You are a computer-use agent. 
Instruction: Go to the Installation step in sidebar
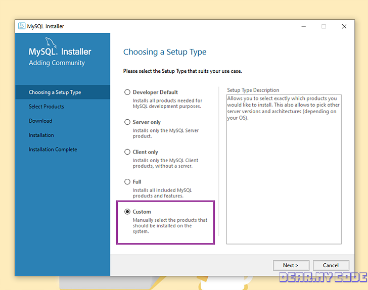click(41, 135)
